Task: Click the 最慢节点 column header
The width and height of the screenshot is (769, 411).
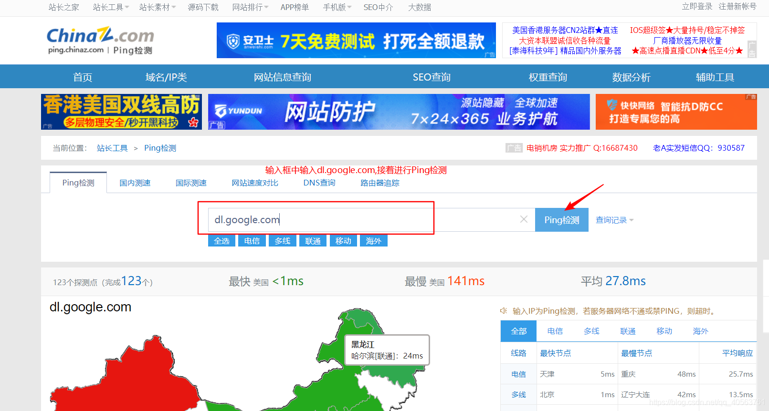Action: pos(636,353)
